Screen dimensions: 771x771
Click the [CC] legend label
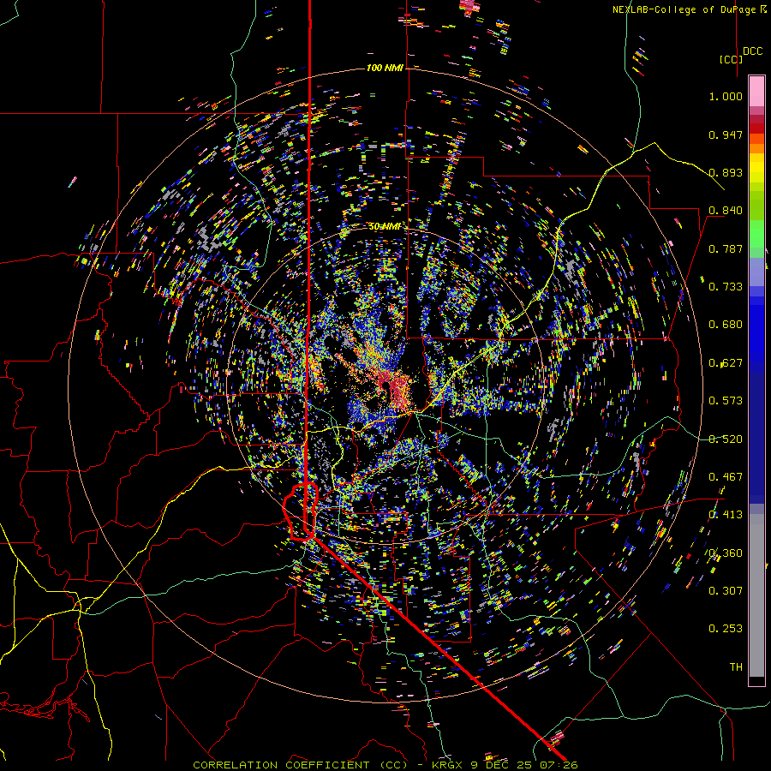pyautogui.click(x=731, y=59)
